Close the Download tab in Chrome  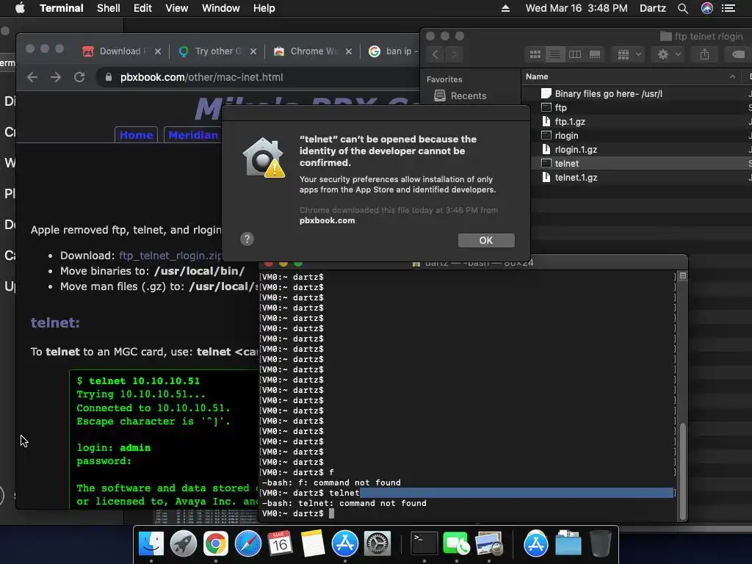click(x=158, y=51)
